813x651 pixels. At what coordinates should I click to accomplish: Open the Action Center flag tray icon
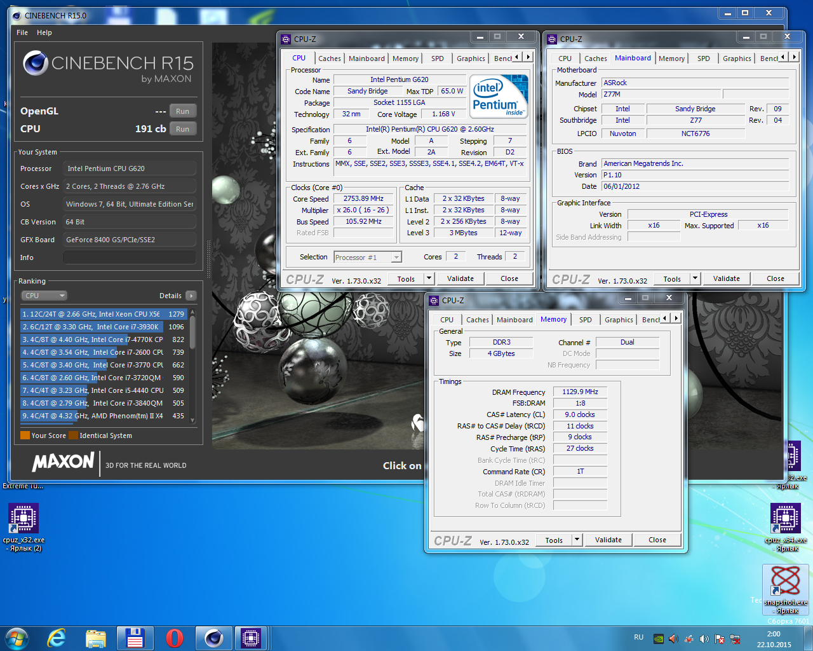720,639
